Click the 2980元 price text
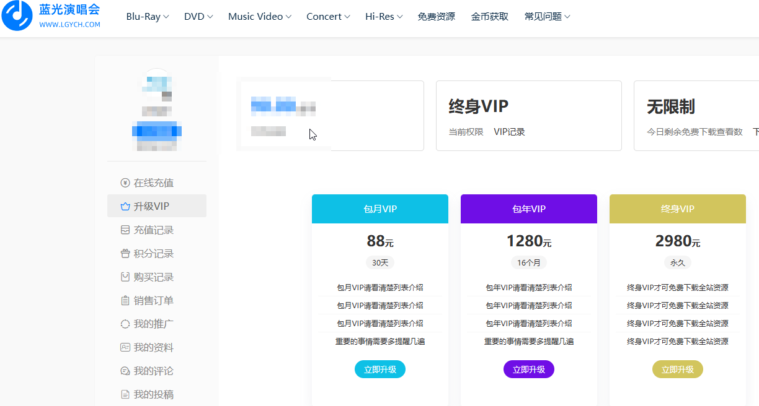 pyautogui.click(x=678, y=241)
